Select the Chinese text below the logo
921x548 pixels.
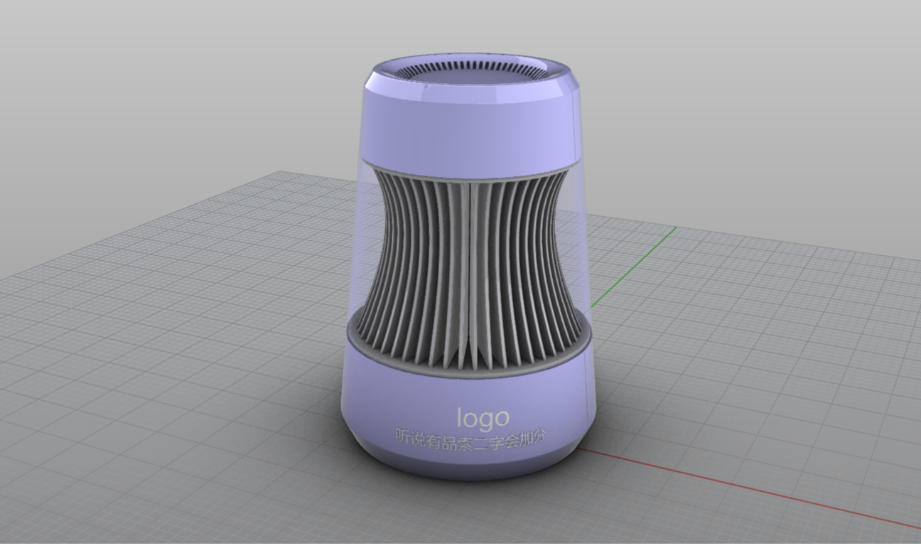471,438
